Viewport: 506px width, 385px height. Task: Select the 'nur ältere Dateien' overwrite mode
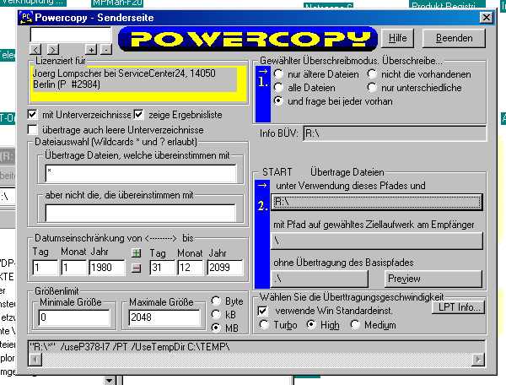pyautogui.click(x=279, y=74)
